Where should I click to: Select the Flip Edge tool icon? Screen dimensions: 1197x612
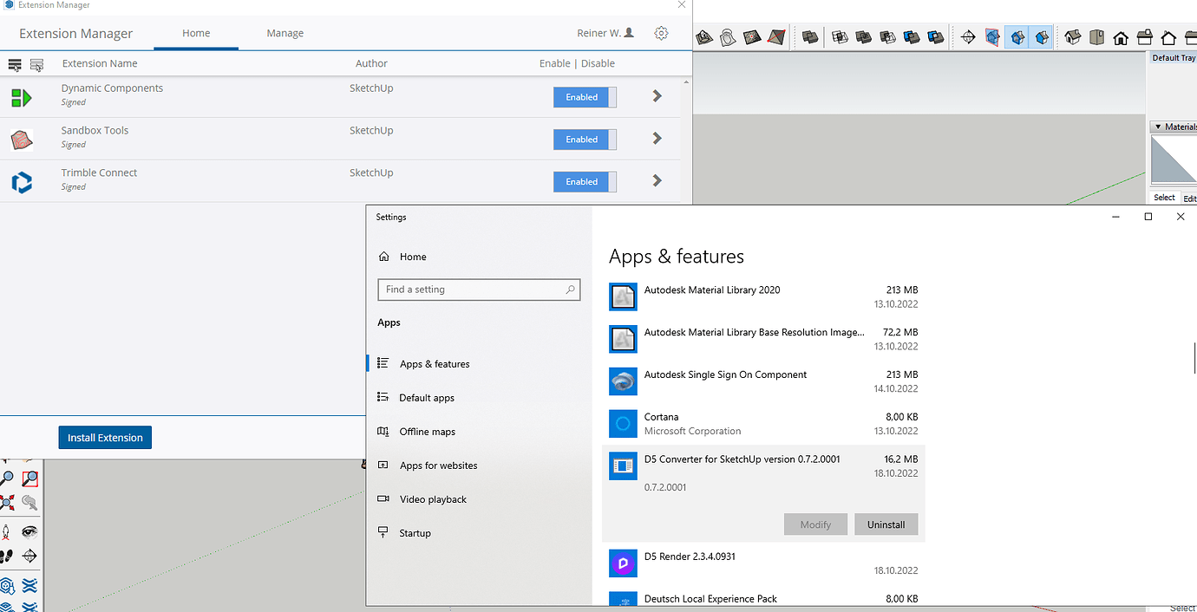(776, 37)
